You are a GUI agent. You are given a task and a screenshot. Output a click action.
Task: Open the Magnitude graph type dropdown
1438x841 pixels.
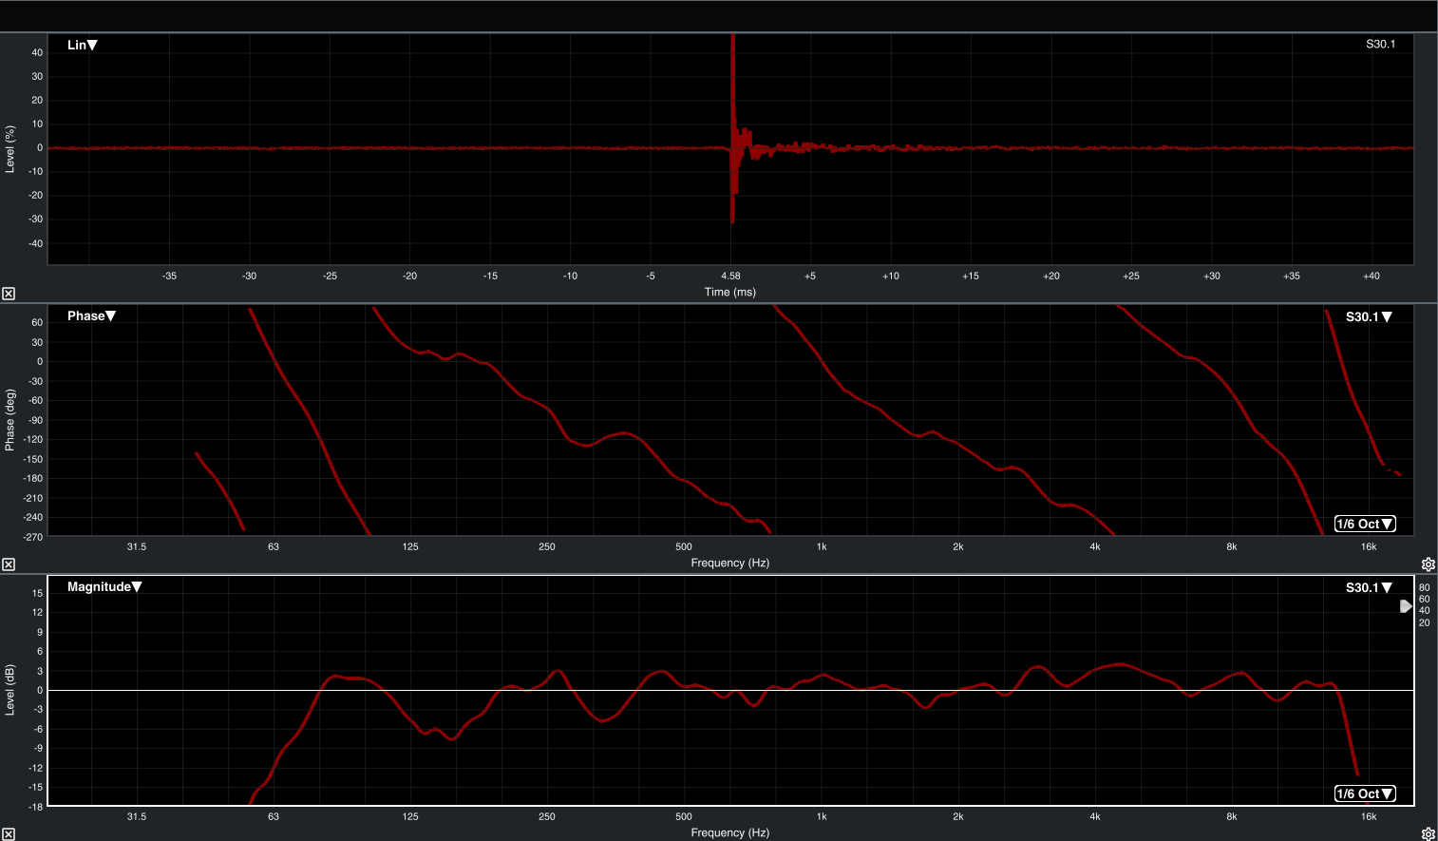104,586
